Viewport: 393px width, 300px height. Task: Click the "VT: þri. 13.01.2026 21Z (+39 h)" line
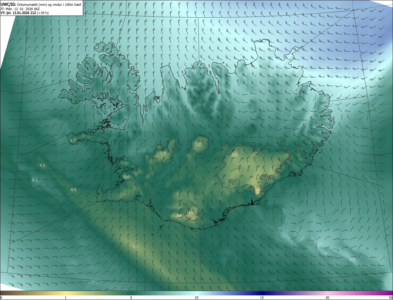25,13
